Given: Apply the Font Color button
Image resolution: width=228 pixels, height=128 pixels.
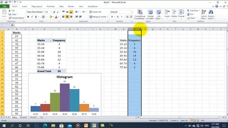Looking at the screenshot, I should pyautogui.click(x=56, y=17).
